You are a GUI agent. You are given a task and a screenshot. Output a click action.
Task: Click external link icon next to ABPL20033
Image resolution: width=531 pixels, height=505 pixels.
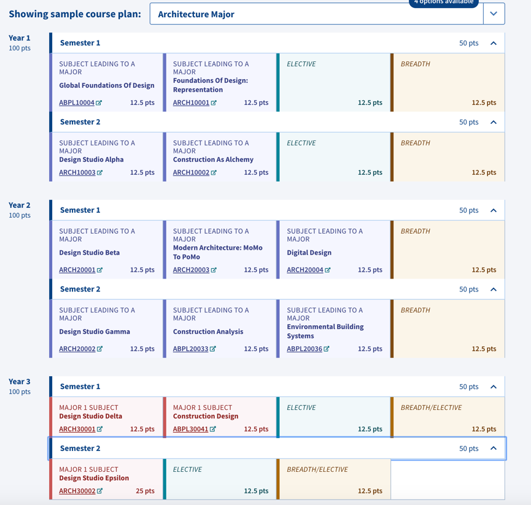(x=213, y=349)
